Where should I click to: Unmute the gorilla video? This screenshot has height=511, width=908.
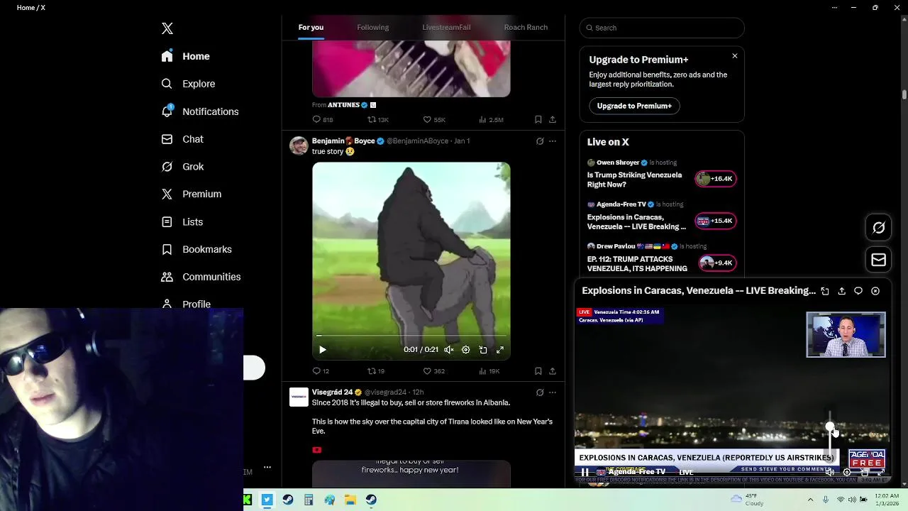[449, 350]
